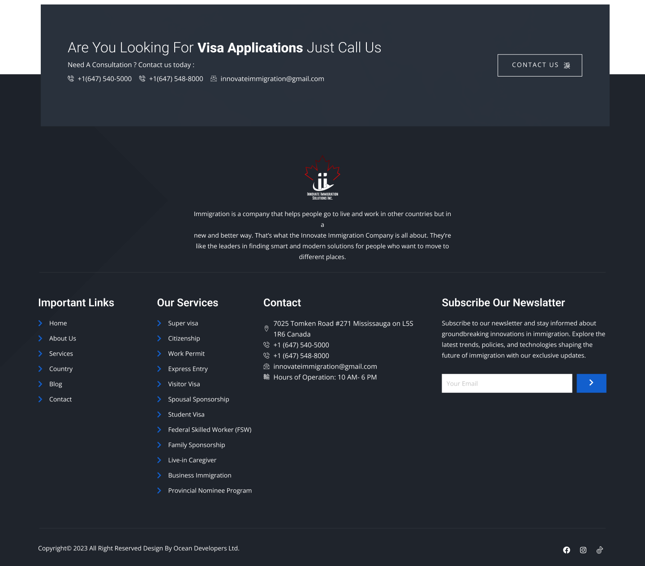
Task: Click banner email innovateimmigration@gmail.com
Action: 272,79
